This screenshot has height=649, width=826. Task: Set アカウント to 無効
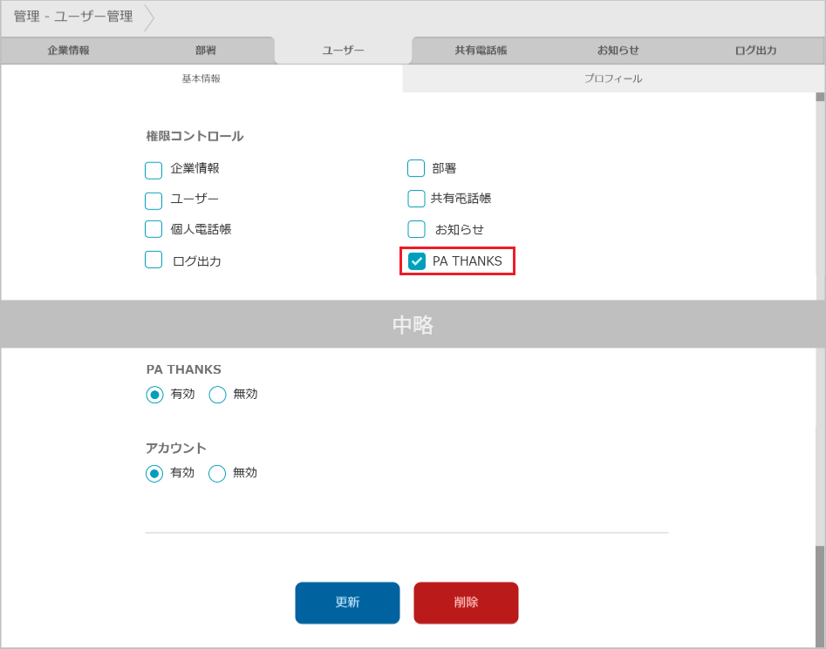218,473
